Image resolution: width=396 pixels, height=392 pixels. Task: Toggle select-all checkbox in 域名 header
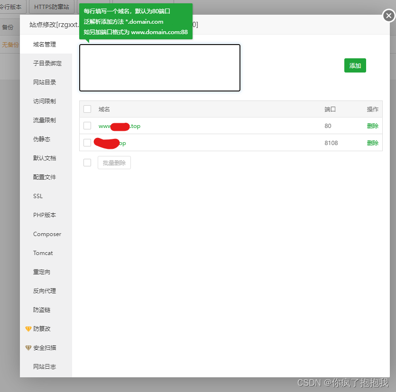pyautogui.click(x=87, y=109)
